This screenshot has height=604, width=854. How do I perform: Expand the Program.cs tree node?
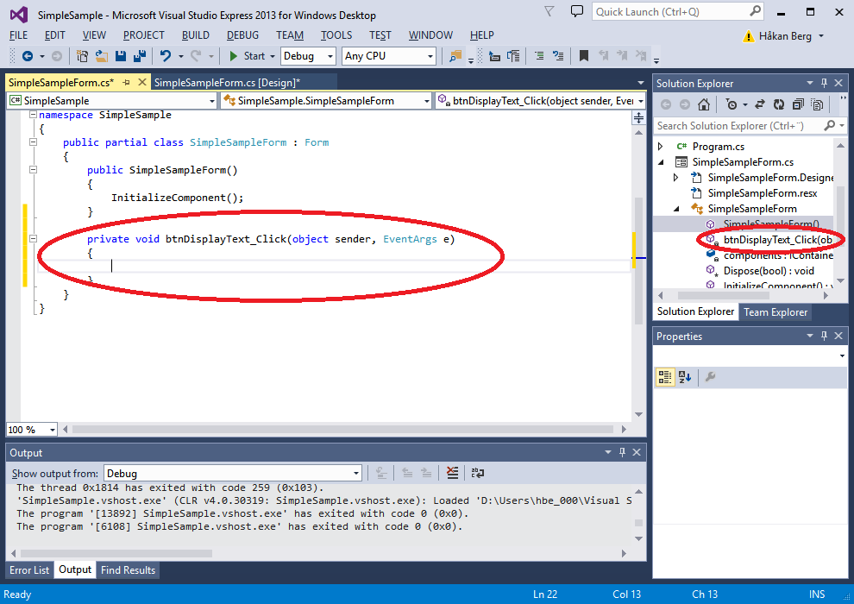click(661, 147)
